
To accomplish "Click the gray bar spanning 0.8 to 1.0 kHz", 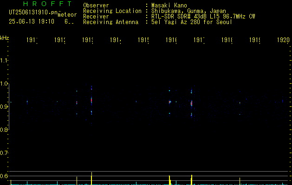I will (9, 107).
